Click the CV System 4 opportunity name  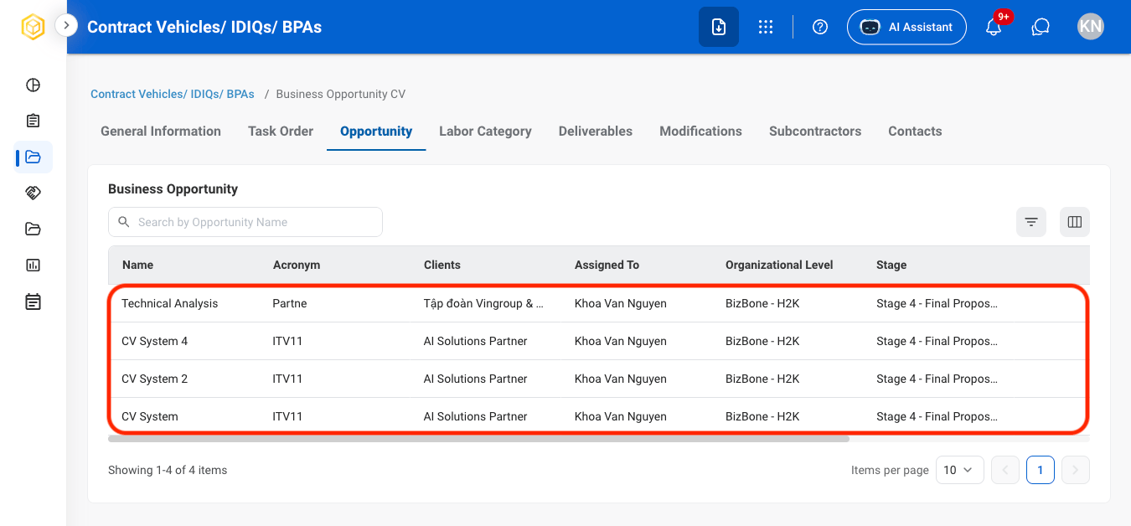(x=155, y=341)
